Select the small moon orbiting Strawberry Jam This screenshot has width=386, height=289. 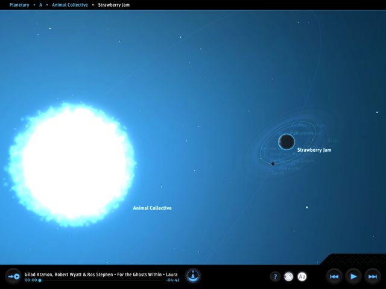coord(273,164)
